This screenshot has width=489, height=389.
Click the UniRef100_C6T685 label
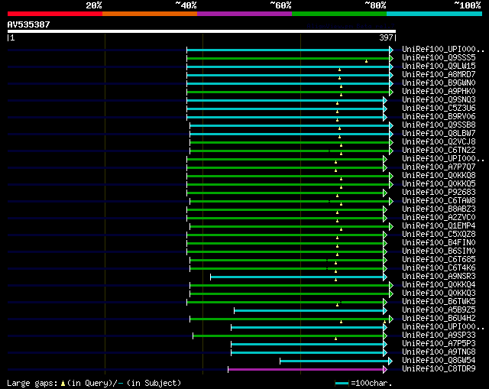[x=439, y=260]
